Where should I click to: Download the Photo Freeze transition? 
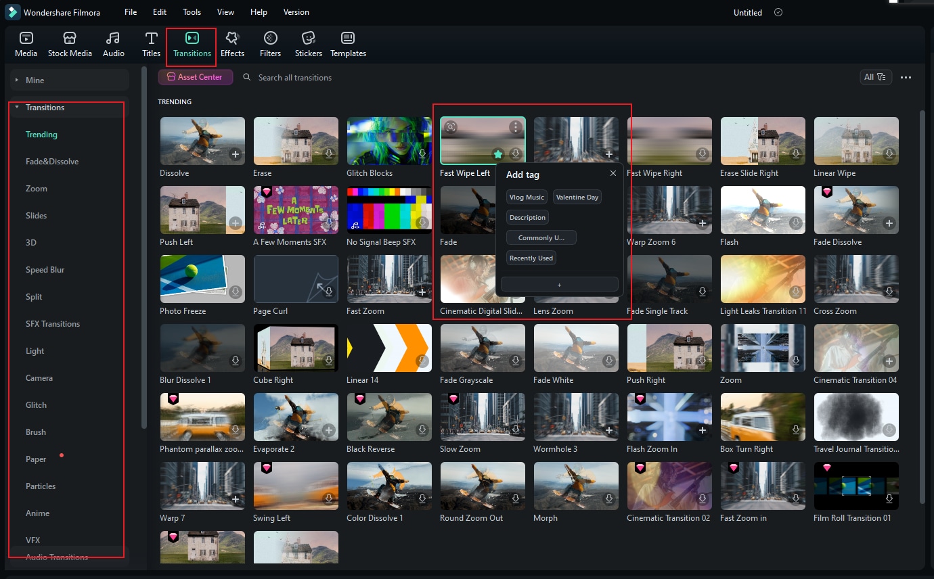click(236, 292)
